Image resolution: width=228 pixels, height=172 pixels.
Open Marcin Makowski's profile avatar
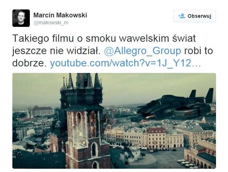pyautogui.click(x=21, y=18)
